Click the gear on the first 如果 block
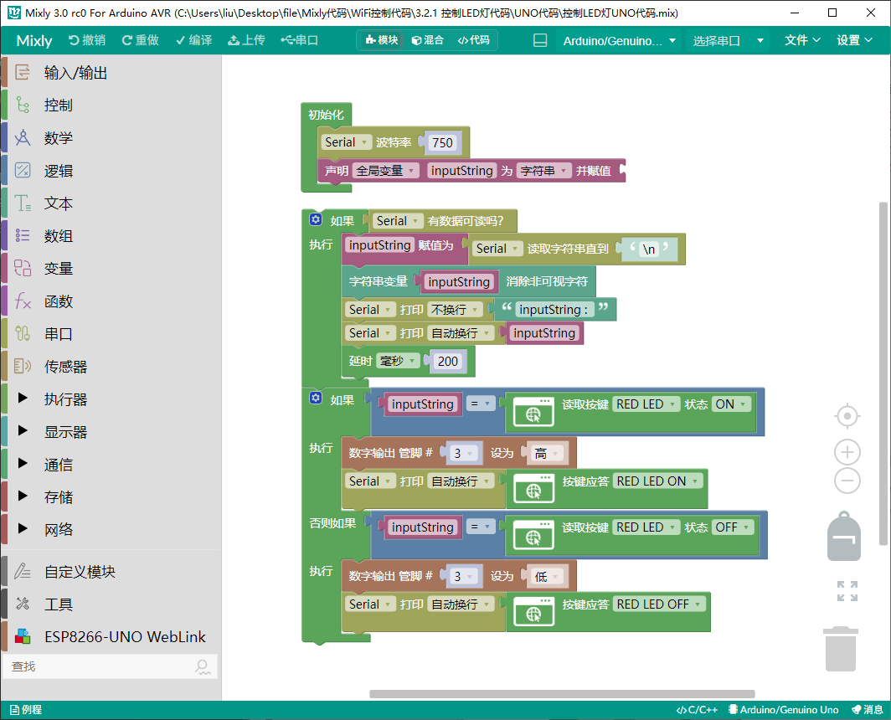This screenshot has width=891, height=720. [x=316, y=219]
